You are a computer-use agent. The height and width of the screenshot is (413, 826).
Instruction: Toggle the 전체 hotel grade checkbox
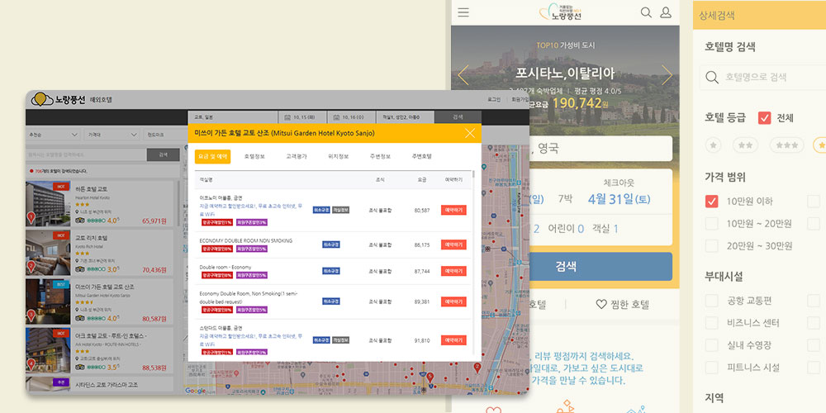click(x=764, y=118)
